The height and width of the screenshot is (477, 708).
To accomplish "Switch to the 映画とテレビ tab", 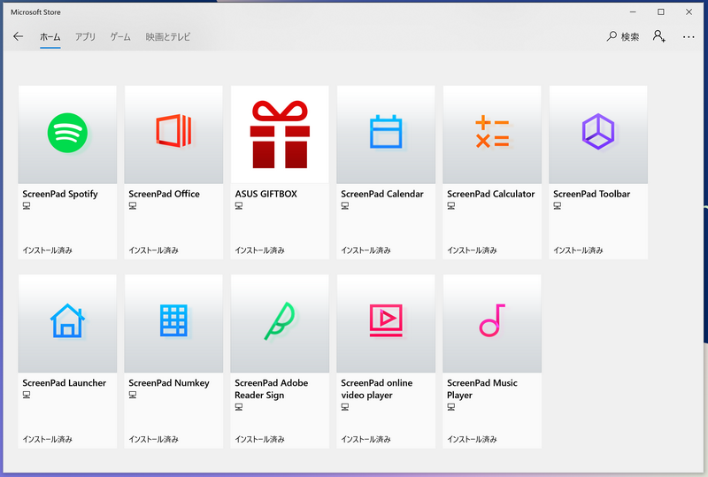I will 168,37.
